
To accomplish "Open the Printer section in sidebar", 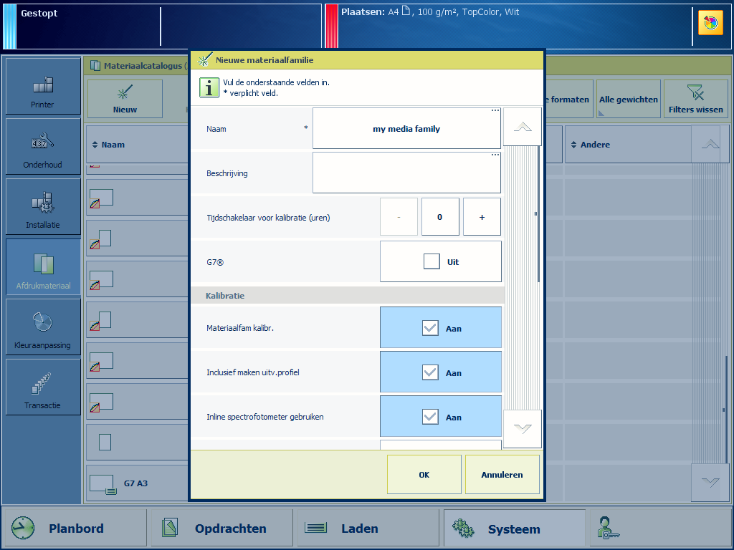I will (43, 87).
